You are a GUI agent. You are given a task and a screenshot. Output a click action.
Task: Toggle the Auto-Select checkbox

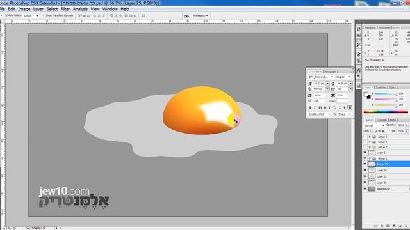tap(7, 15)
